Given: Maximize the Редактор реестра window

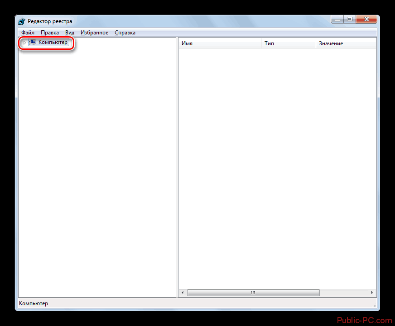Looking at the screenshot, I should pyautogui.click(x=350, y=19).
